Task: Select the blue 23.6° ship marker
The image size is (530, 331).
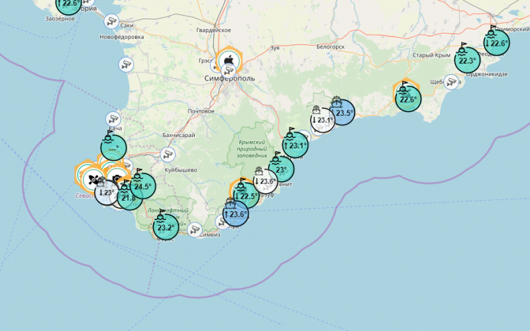Action: coord(236,214)
